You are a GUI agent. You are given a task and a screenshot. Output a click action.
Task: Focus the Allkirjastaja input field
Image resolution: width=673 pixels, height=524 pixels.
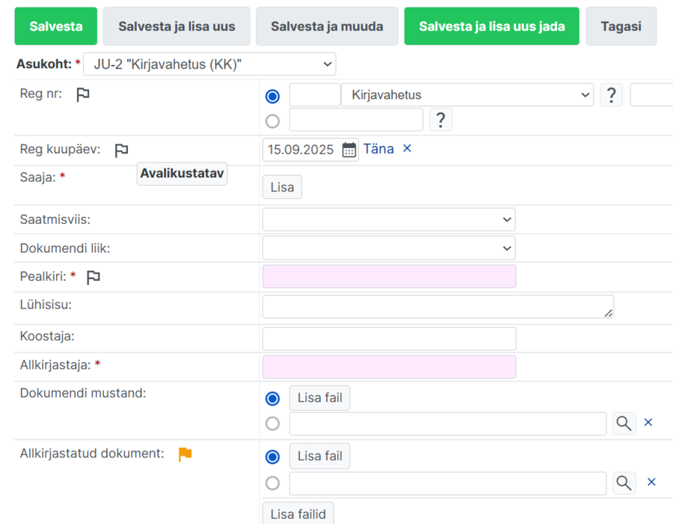point(390,368)
